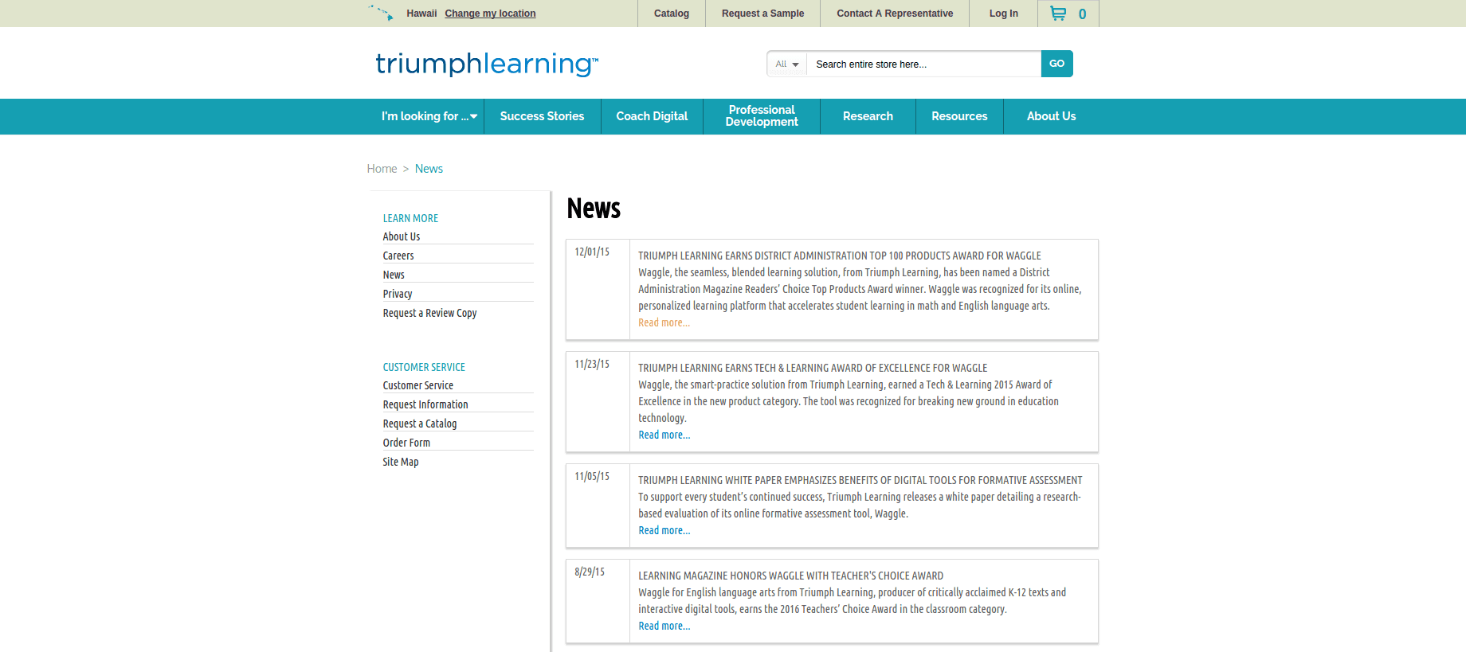
Task: Read more about the 12/01/15 news item
Action: (x=664, y=322)
